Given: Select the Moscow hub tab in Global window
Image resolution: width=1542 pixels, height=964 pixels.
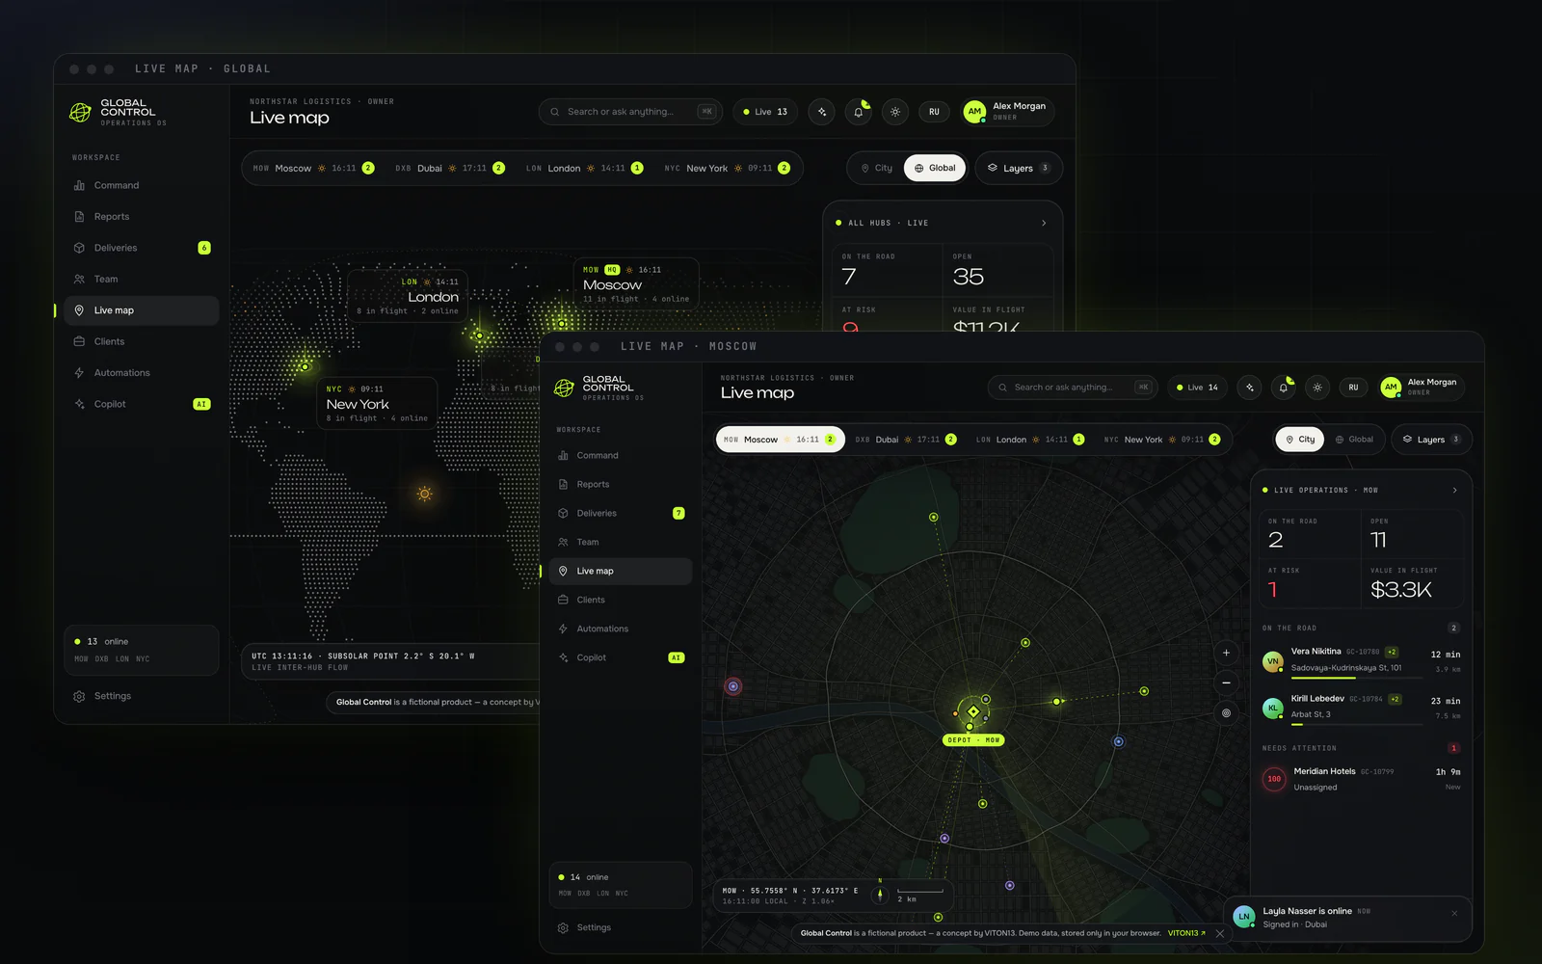Looking at the screenshot, I should click(x=312, y=168).
